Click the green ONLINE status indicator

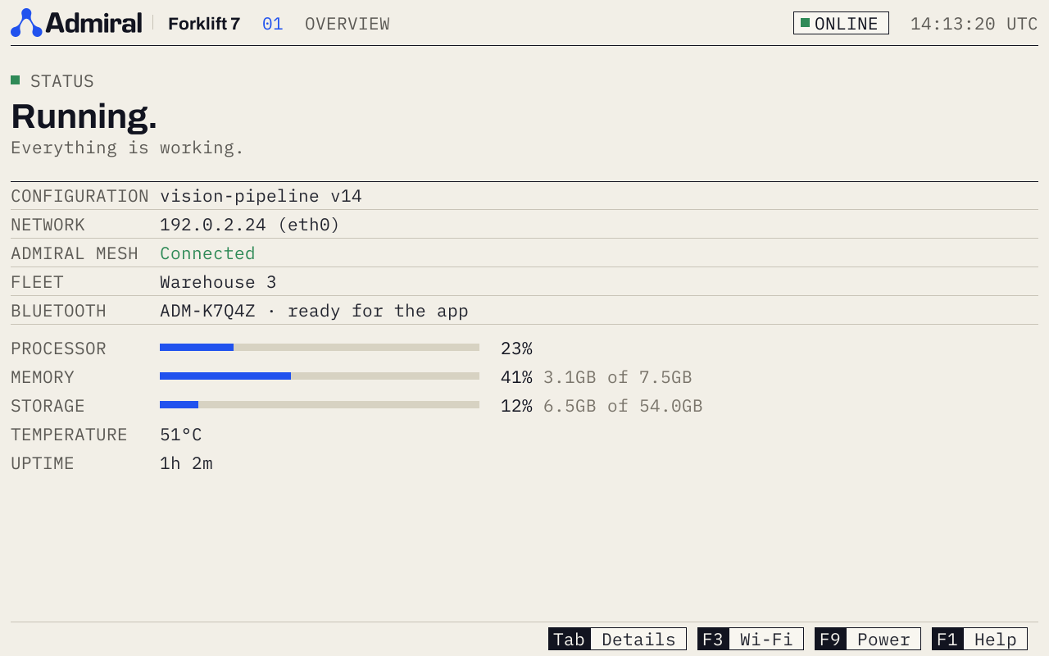[841, 23]
